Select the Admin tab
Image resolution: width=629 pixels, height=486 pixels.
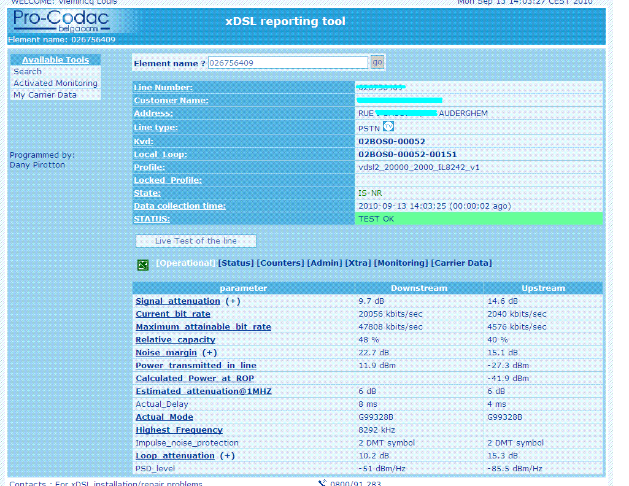point(325,263)
